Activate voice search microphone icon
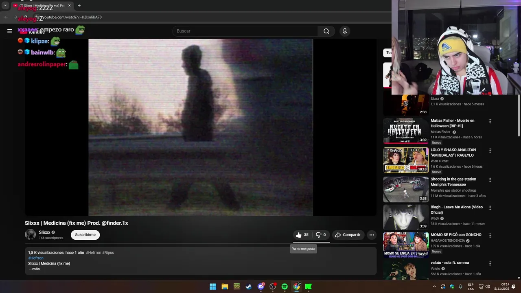Viewport: 521px width, 293px height. (345, 31)
